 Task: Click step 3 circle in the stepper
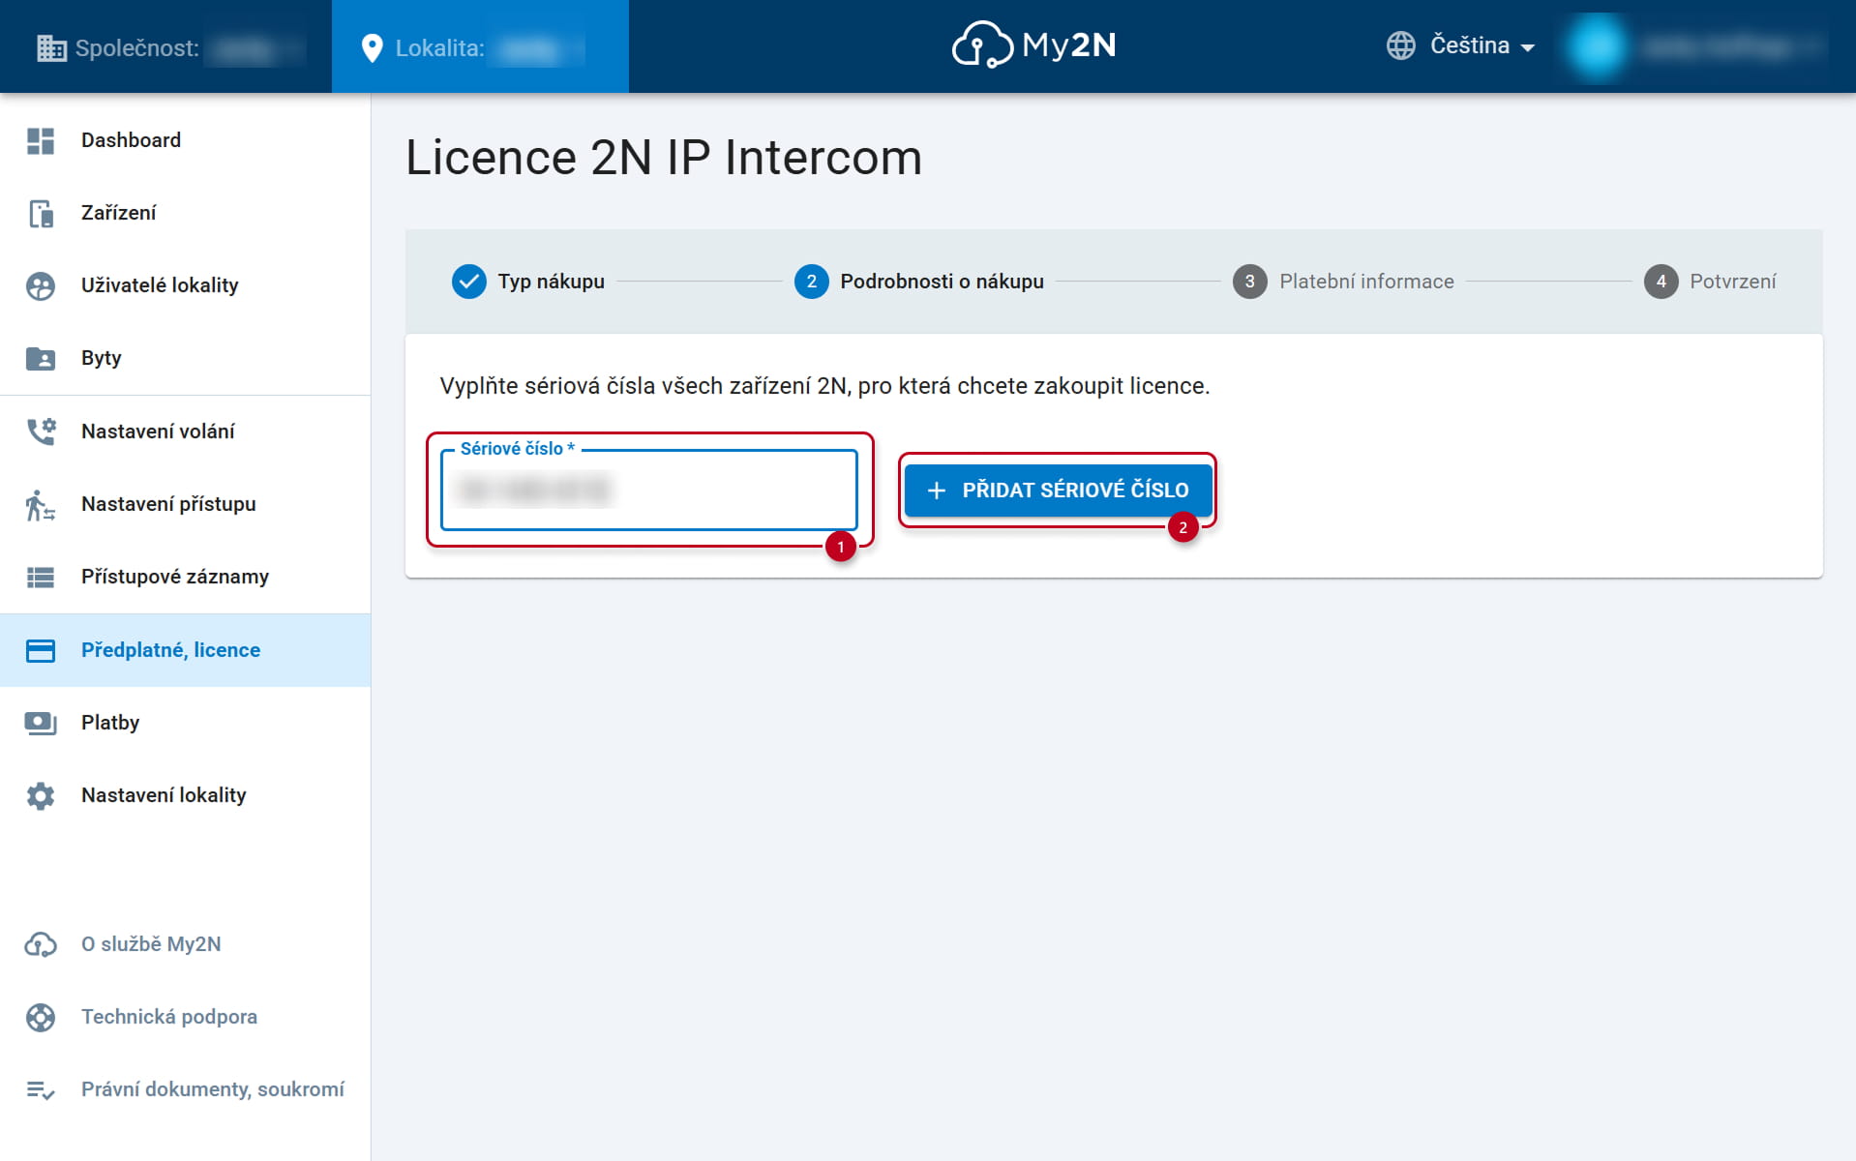tap(1249, 282)
